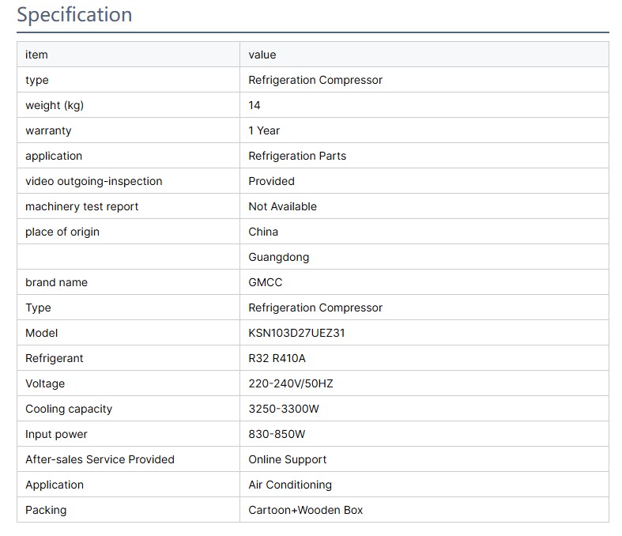Click the GMCC brand name value
The height and width of the screenshot is (536, 622).
[x=265, y=282]
